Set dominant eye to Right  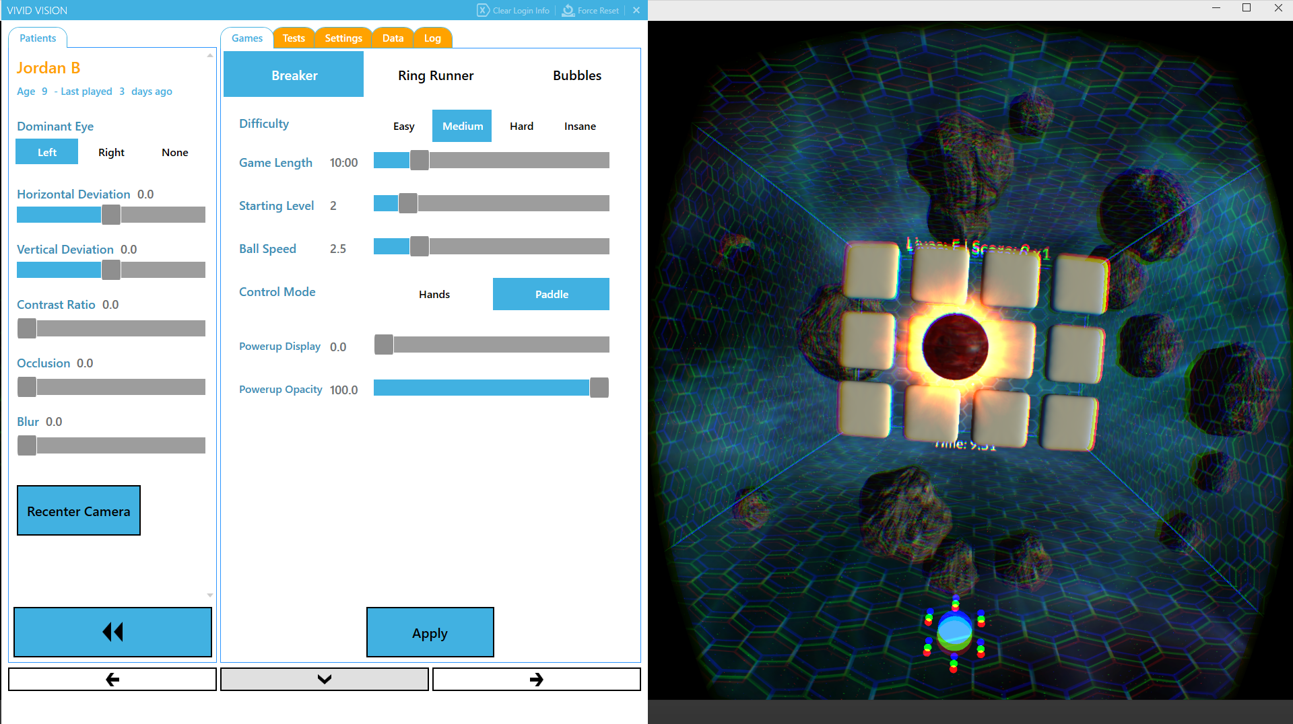(x=111, y=152)
